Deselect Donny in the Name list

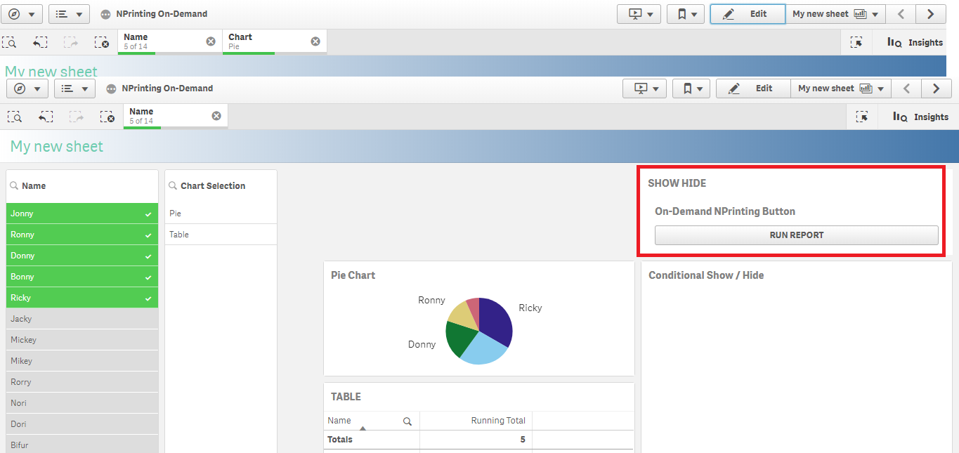click(x=82, y=256)
